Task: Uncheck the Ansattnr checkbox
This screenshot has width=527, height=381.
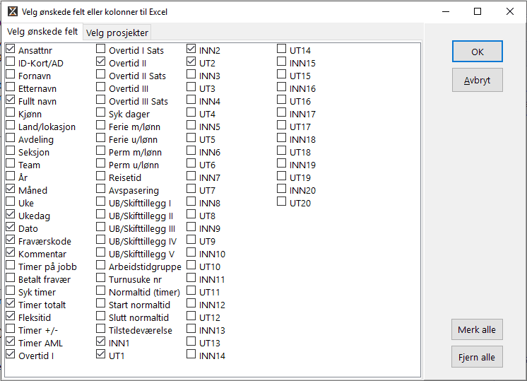Action: (11, 50)
